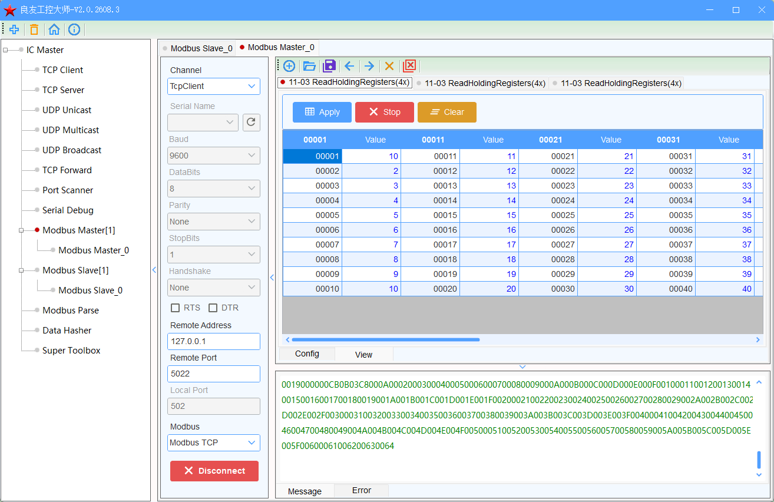
Task: Click right arrow of the table horizontal scrollbar
Action: coord(758,340)
